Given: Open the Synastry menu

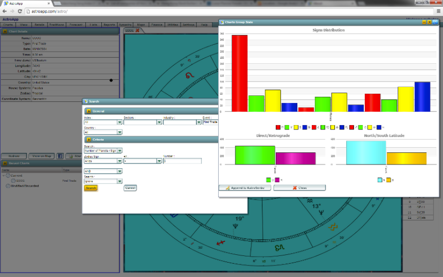Looking at the screenshot, I should coord(125,25).
